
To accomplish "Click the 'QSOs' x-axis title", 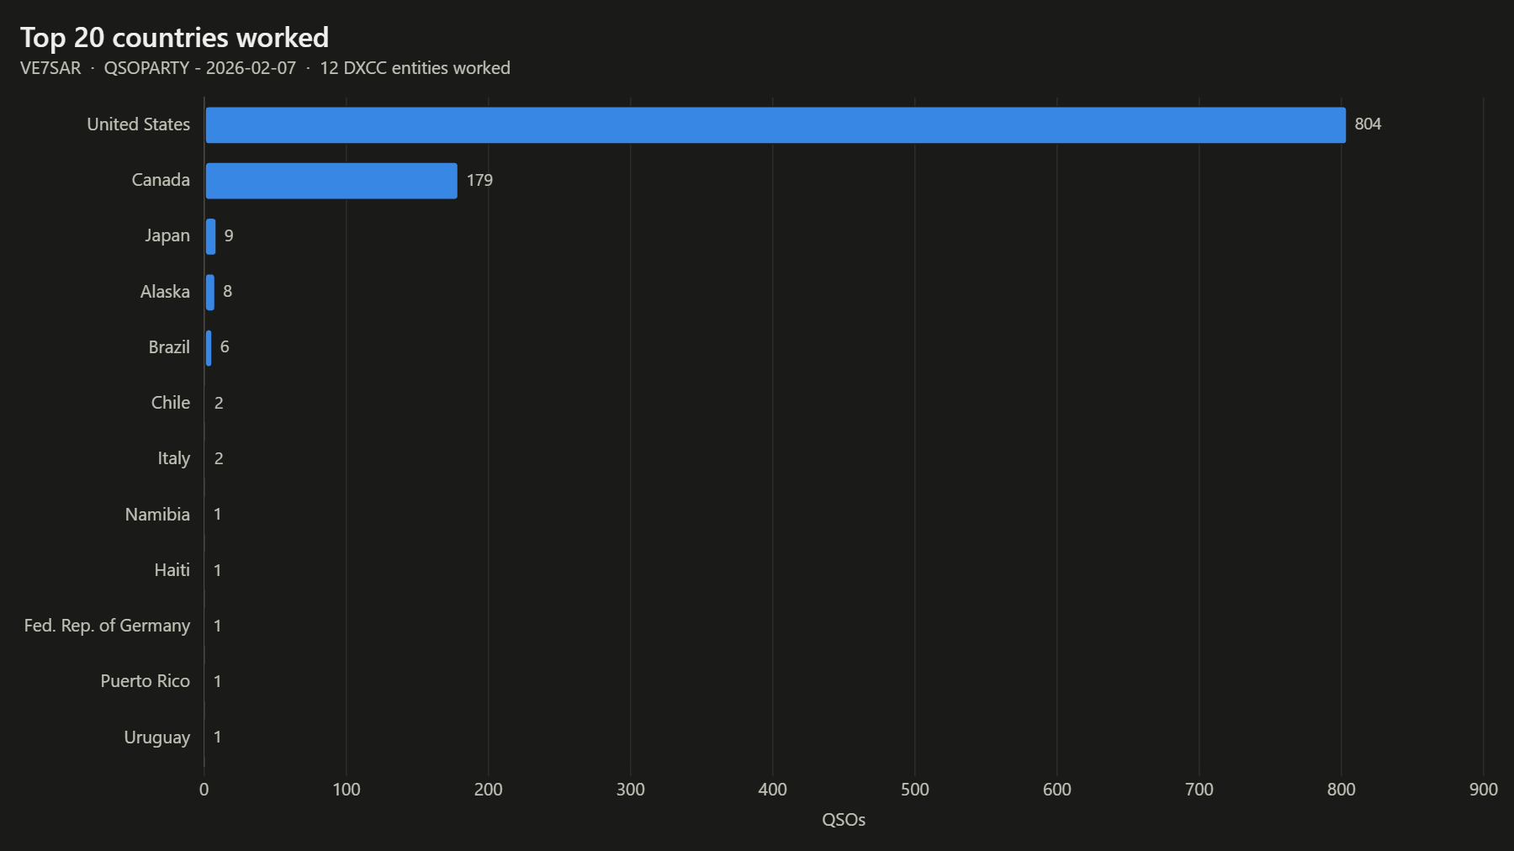I will tap(844, 820).
